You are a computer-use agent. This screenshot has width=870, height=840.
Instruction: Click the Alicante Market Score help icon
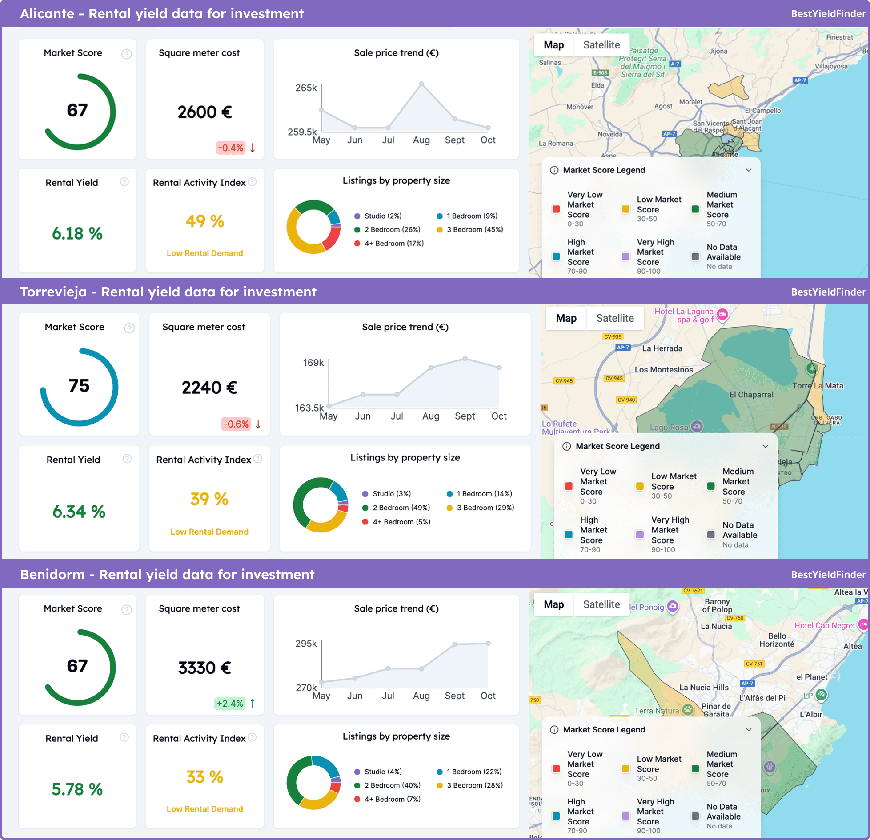[x=127, y=54]
